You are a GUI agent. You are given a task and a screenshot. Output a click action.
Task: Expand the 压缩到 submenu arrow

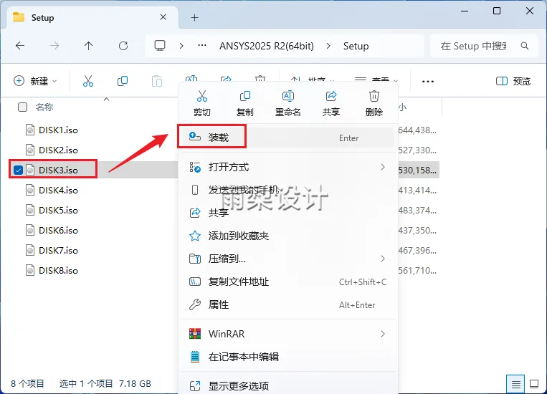[x=383, y=259]
